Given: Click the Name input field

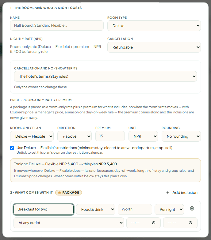Looking at the screenshot, I should click(57, 26).
